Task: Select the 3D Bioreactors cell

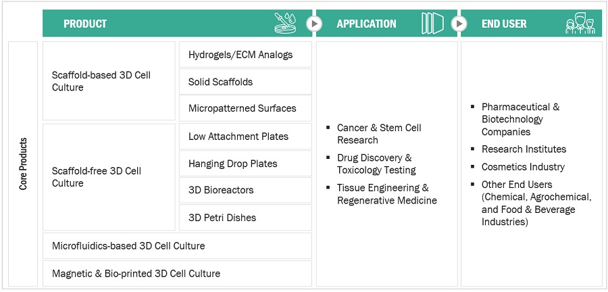Action: coord(245,190)
